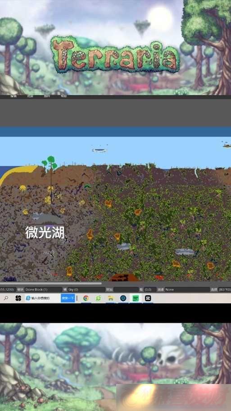Click the map's horizontal scrollbar thumb
This screenshot has width=231, height=411.
pyautogui.click(x=50, y=283)
